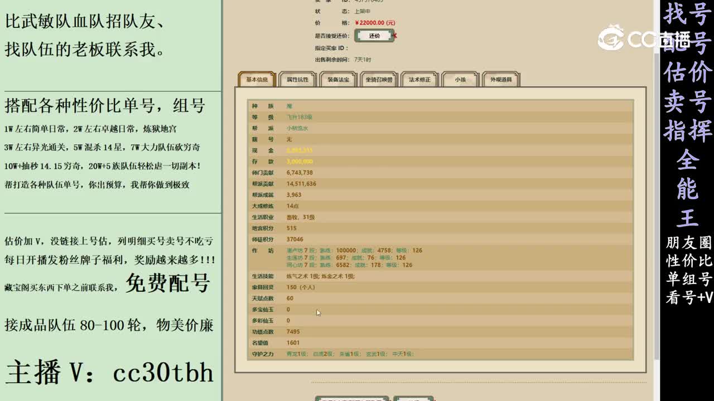Screen dimensions: 714x401
Task: Select the 坐骑召唤兽 tab
Action: click(379, 80)
